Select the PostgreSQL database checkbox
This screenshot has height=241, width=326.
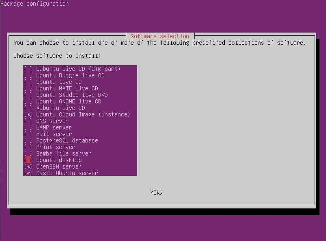[28, 140]
